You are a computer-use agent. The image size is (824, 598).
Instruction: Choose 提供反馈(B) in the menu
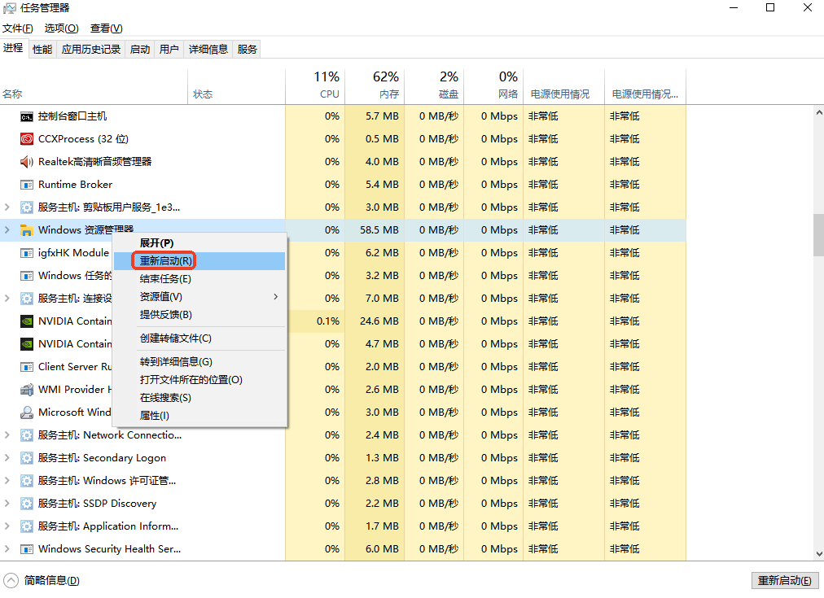(x=199, y=315)
